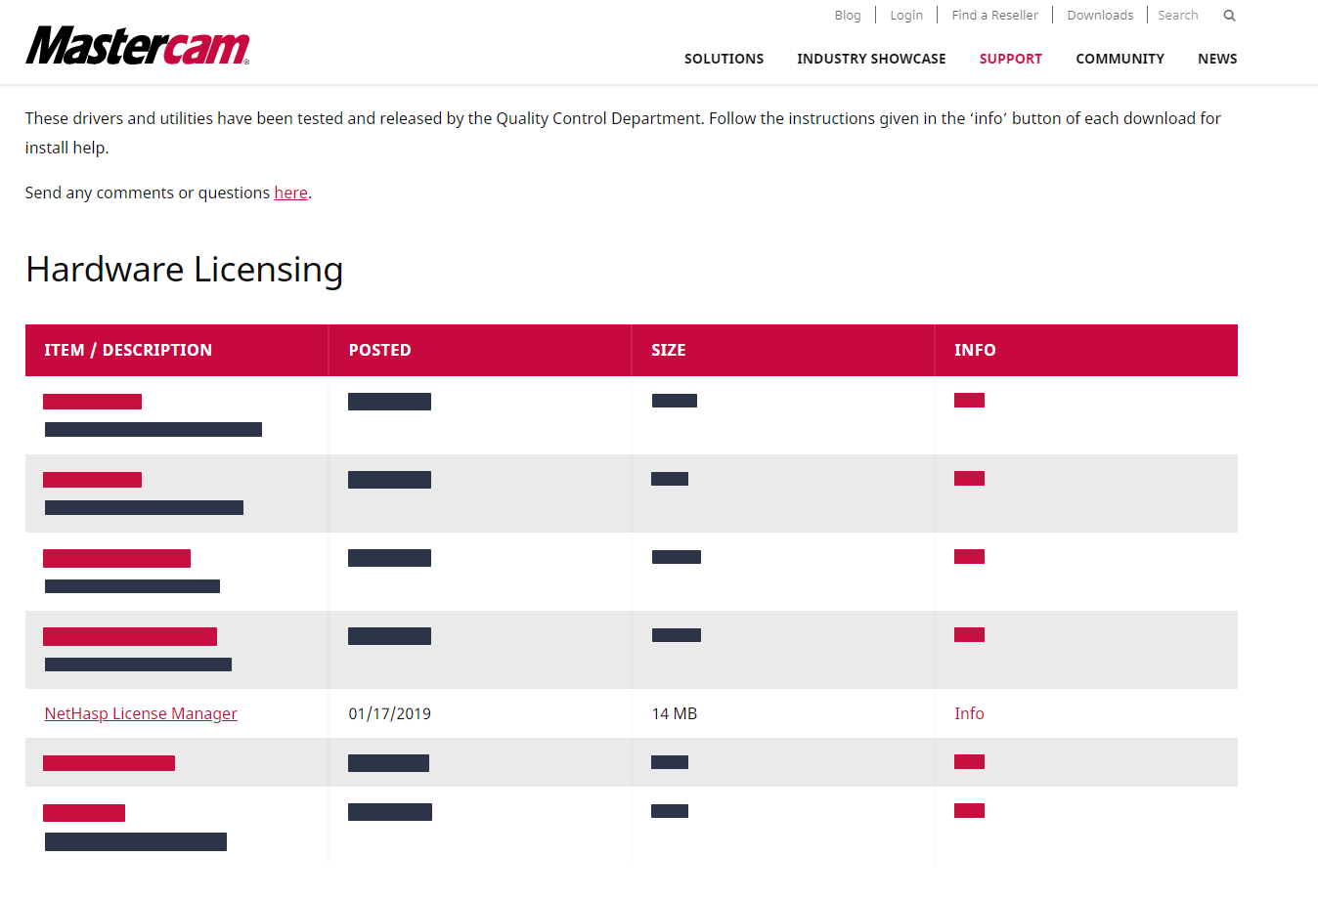The image size is (1318, 900).
Task: Go to Find a Reseller
Action: coord(994,15)
